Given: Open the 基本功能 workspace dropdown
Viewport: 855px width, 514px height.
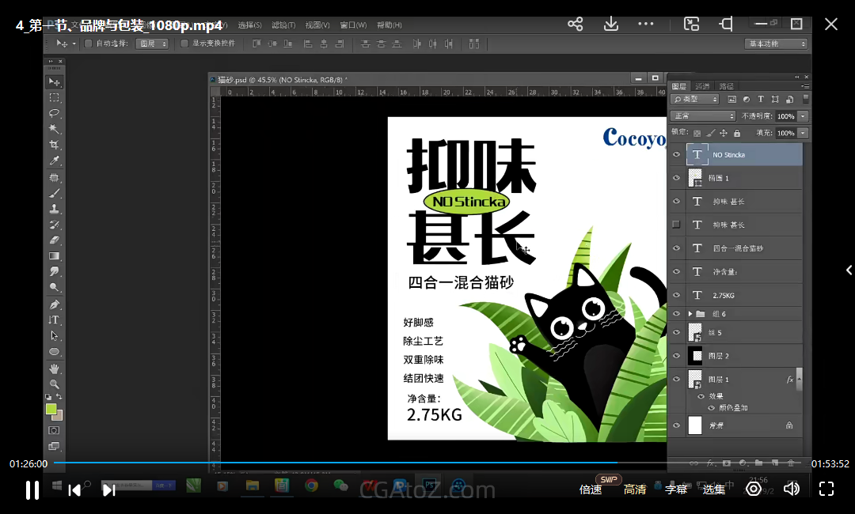Looking at the screenshot, I should coord(776,43).
